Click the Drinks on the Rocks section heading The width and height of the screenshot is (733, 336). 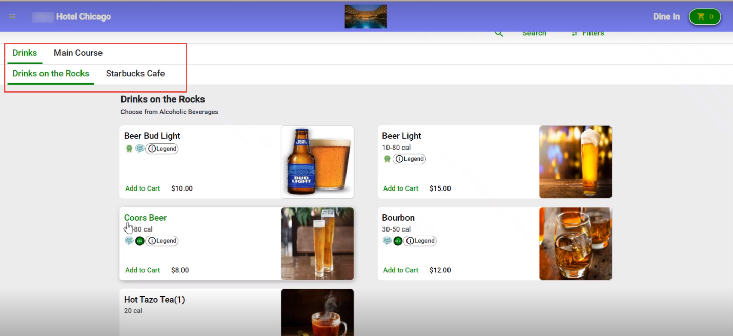(x=162, y=99)
